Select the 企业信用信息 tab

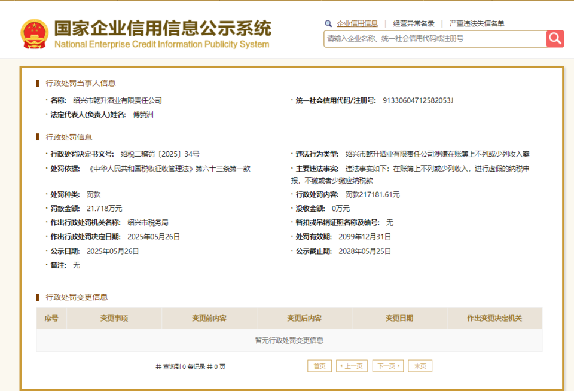(357, 23)
